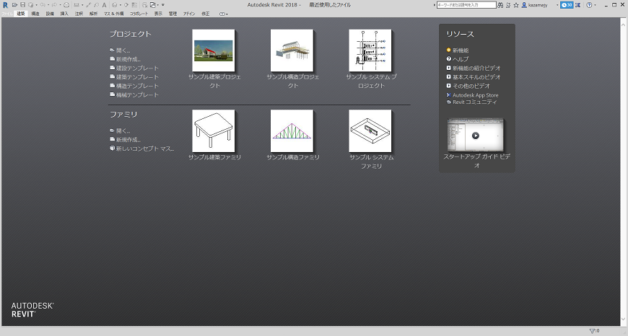Click the Undo arrow icon
This screenshot has height=336, width=628.
43,5
